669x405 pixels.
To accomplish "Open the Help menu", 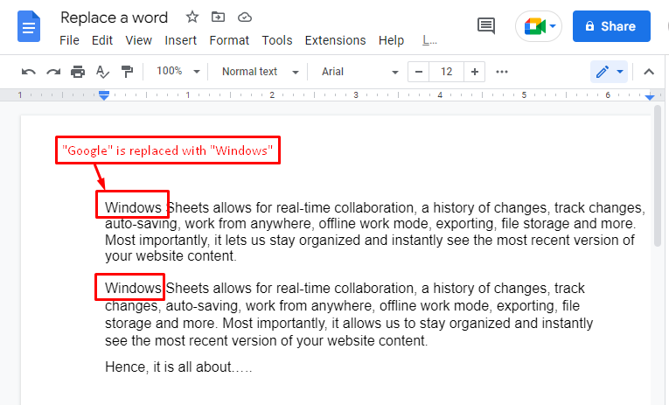I will pyautogui.click(x=391, y=40).
